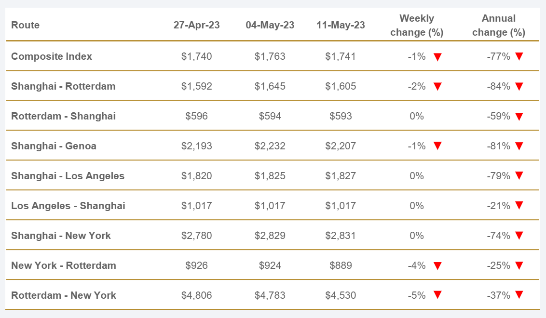This screenshot has width=546, height=318.
Task: Select the Annual change (%) header
Action: click(x=498, y=26)
